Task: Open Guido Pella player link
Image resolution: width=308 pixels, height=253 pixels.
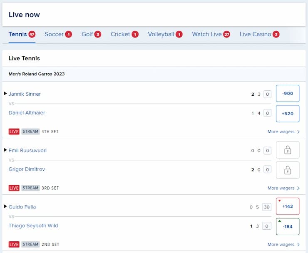Action: point(22,207)
